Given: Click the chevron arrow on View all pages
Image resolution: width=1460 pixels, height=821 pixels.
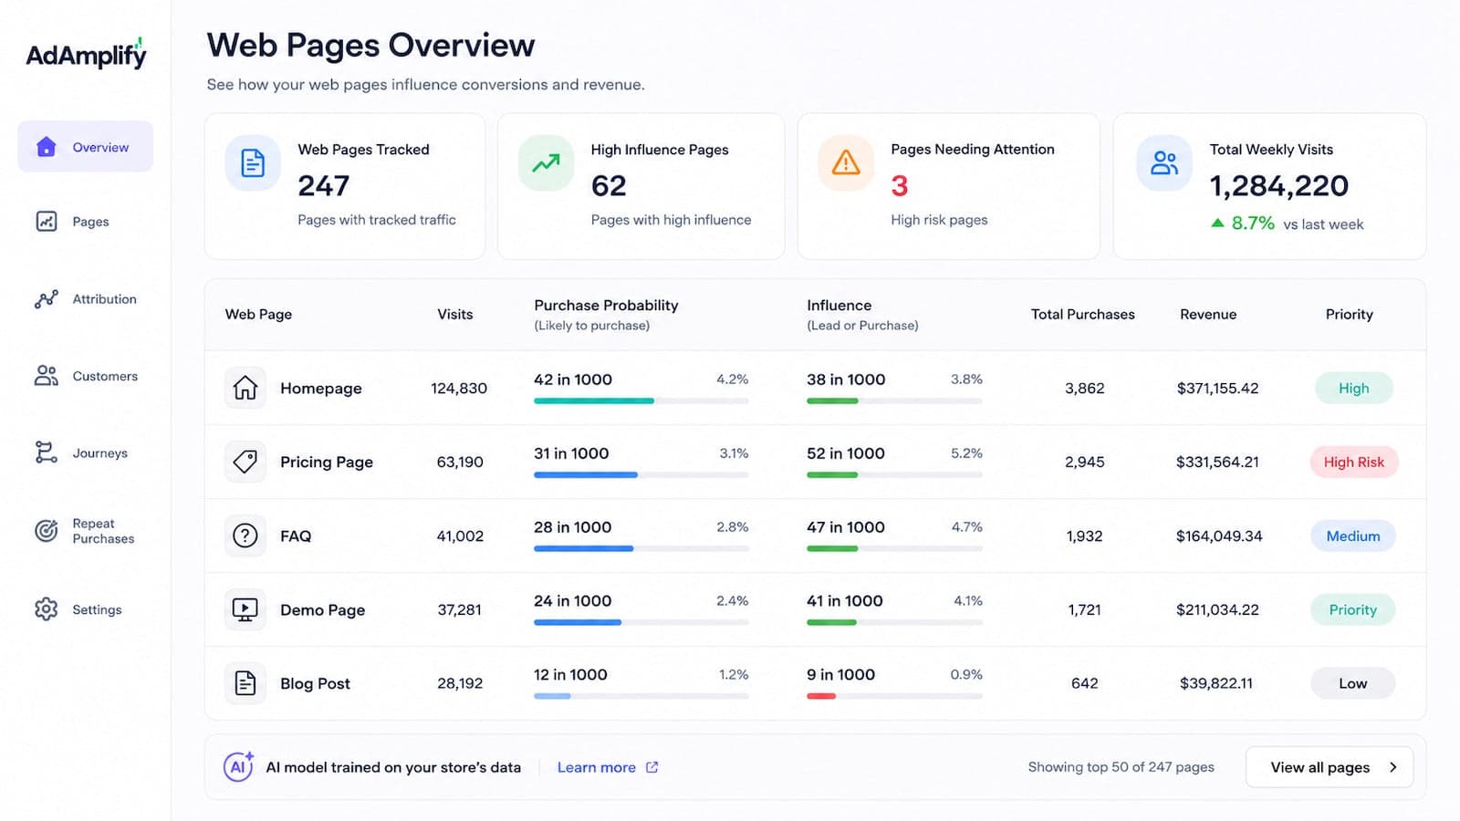Looking at the screenshot, I should [1392, 767].
